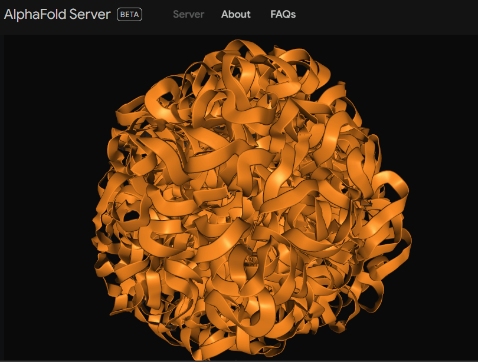
Task: Click the BETA label next to the title
Action: click(129, 14)
